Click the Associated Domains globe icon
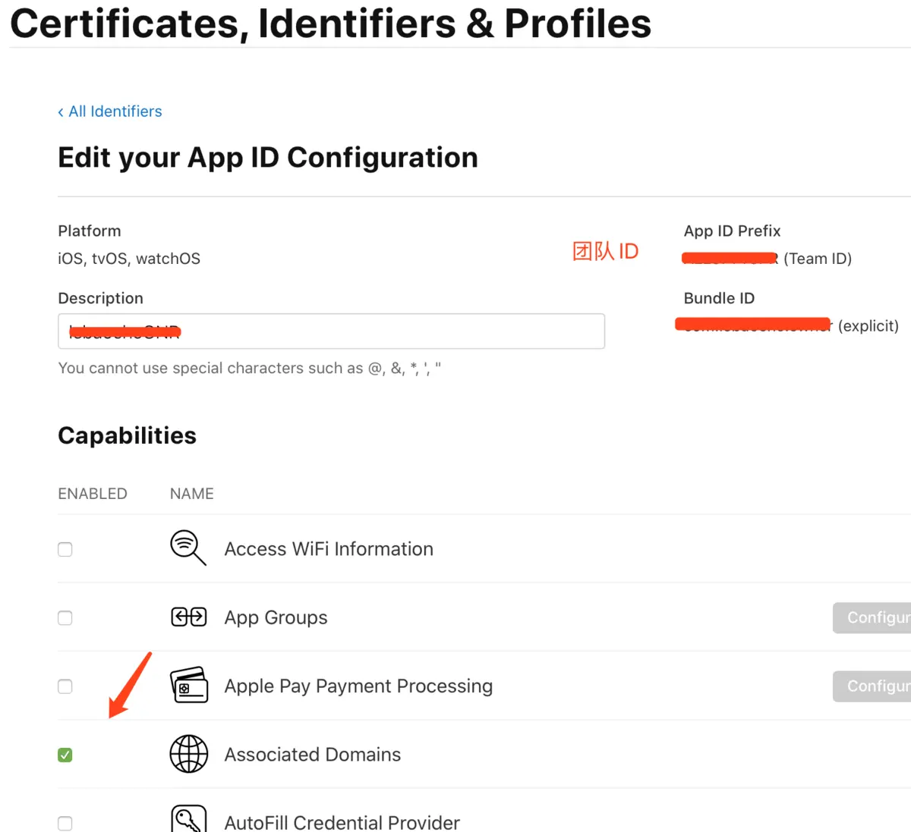Screen dimensions: 911x832 tap(188, 754)
